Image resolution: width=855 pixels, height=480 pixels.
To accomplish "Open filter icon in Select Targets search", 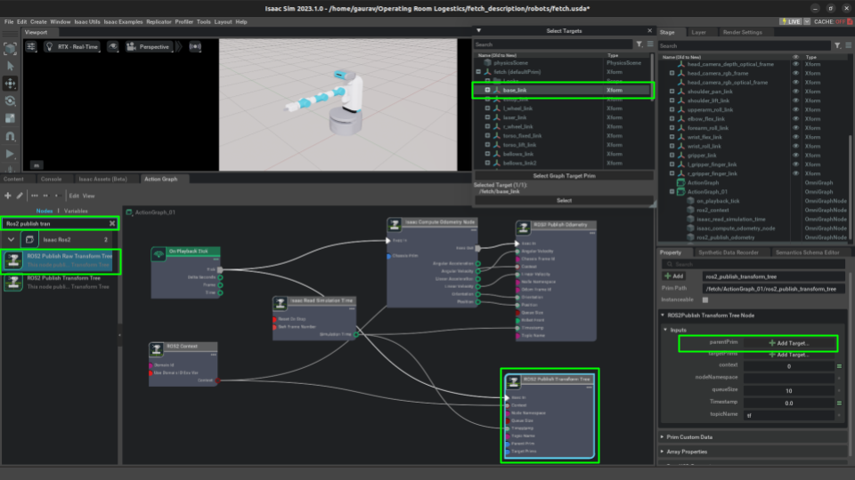I will coord(639,44).
